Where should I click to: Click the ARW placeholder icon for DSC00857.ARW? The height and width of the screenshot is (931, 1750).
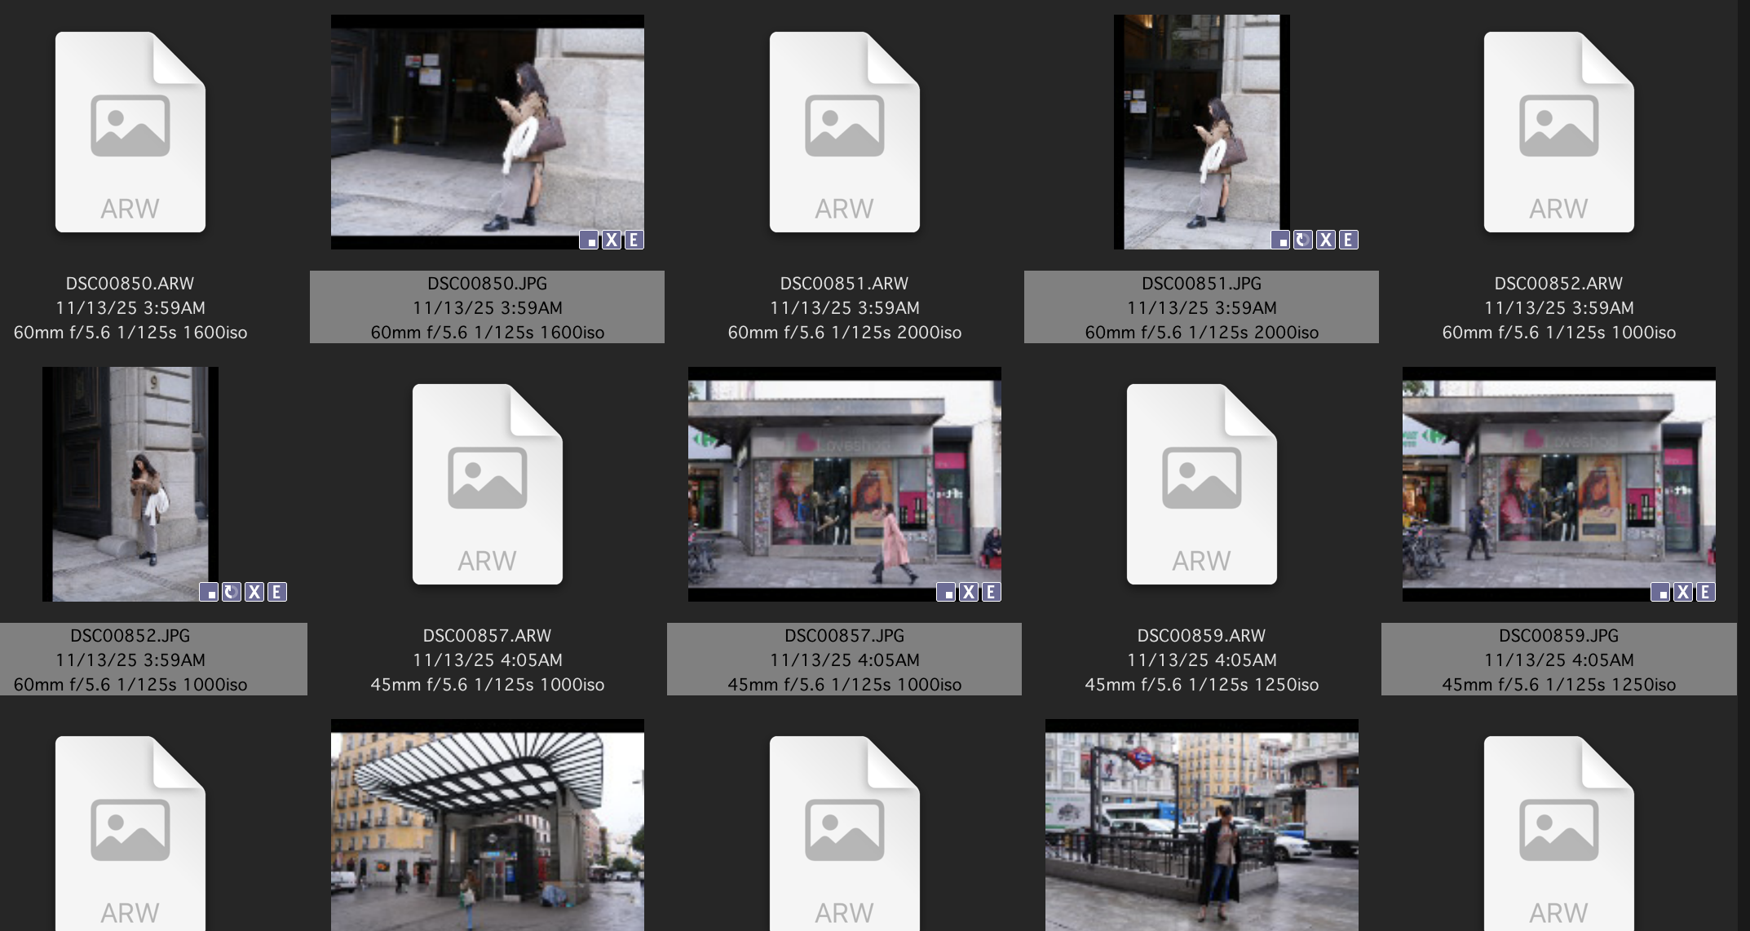click(x=487, y=485)
